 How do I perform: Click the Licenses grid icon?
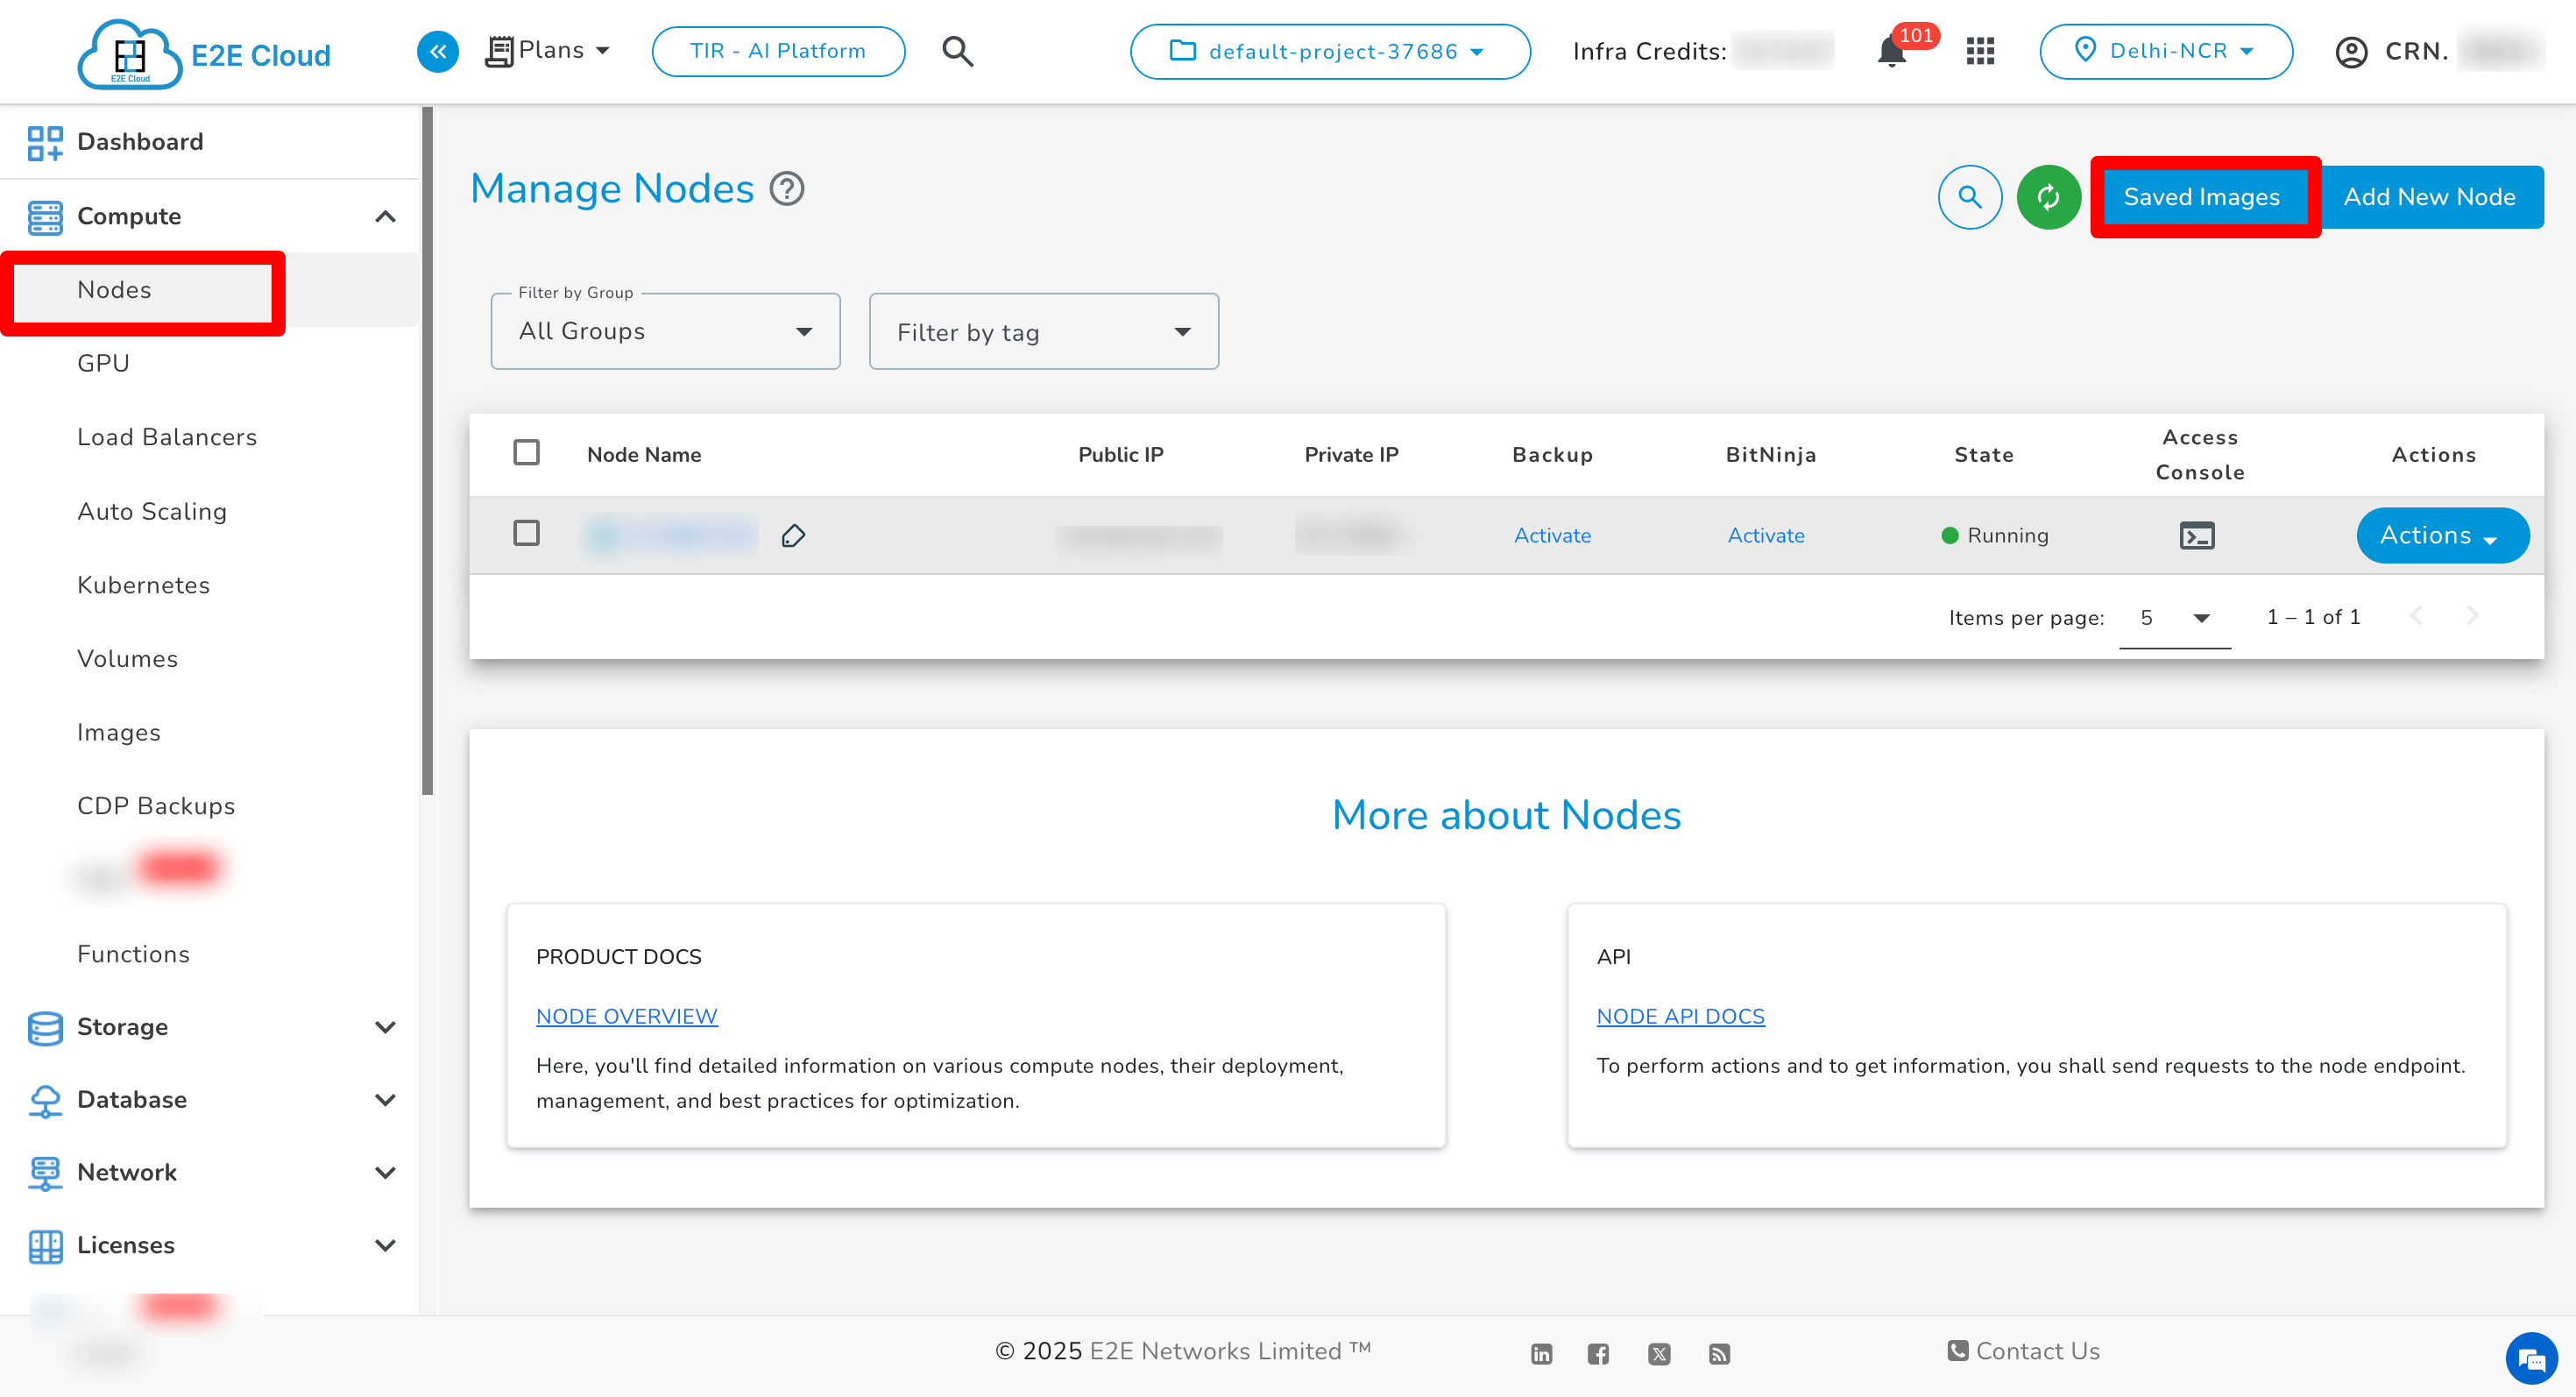(45, 1246)
